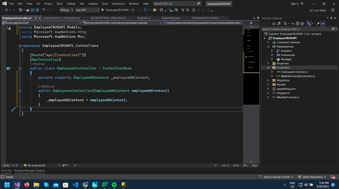Click the Save All toolbar icon

[37, 10]
